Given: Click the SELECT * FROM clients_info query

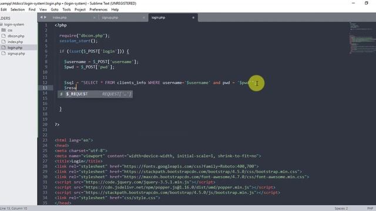Looking at the screenshot, I should pos(160,83).
